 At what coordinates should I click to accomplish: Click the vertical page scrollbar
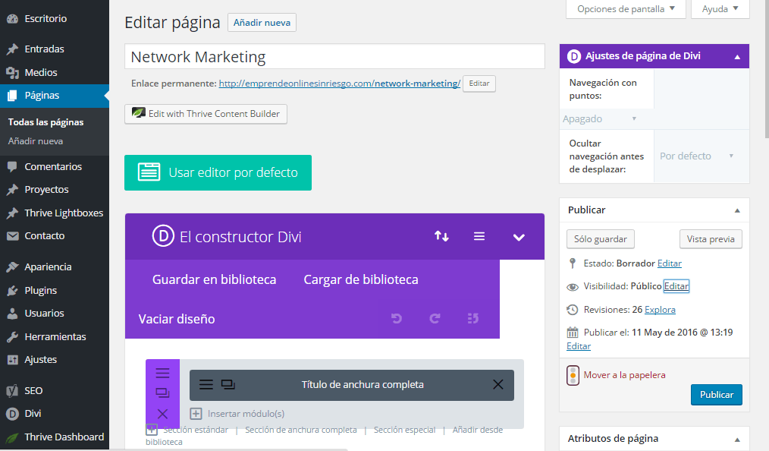766,68
